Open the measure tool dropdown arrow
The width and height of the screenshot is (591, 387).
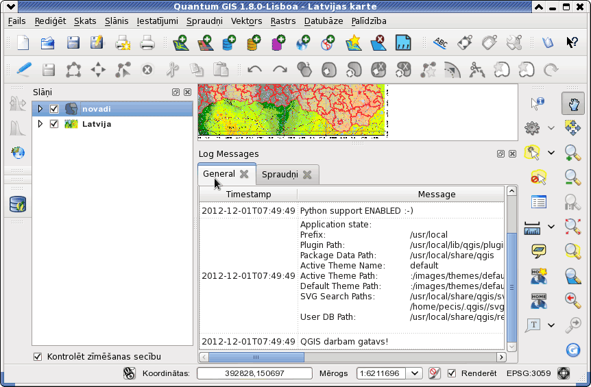(x=551, y=227)
